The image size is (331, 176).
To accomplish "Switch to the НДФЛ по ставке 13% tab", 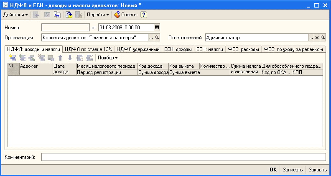I will 88,49.
